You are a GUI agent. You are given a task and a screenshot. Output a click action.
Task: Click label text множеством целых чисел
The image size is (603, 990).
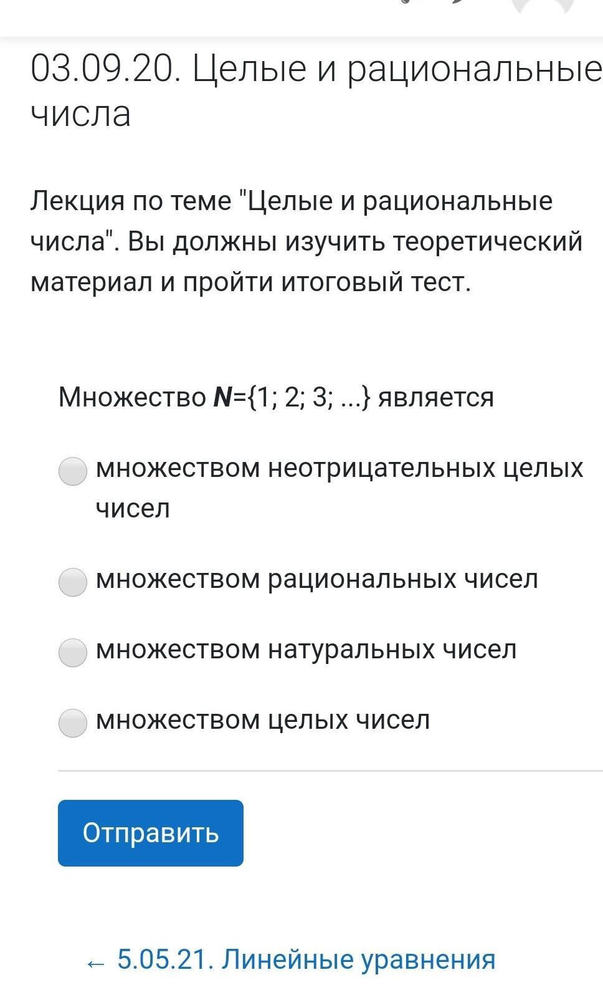coord(263,720)
